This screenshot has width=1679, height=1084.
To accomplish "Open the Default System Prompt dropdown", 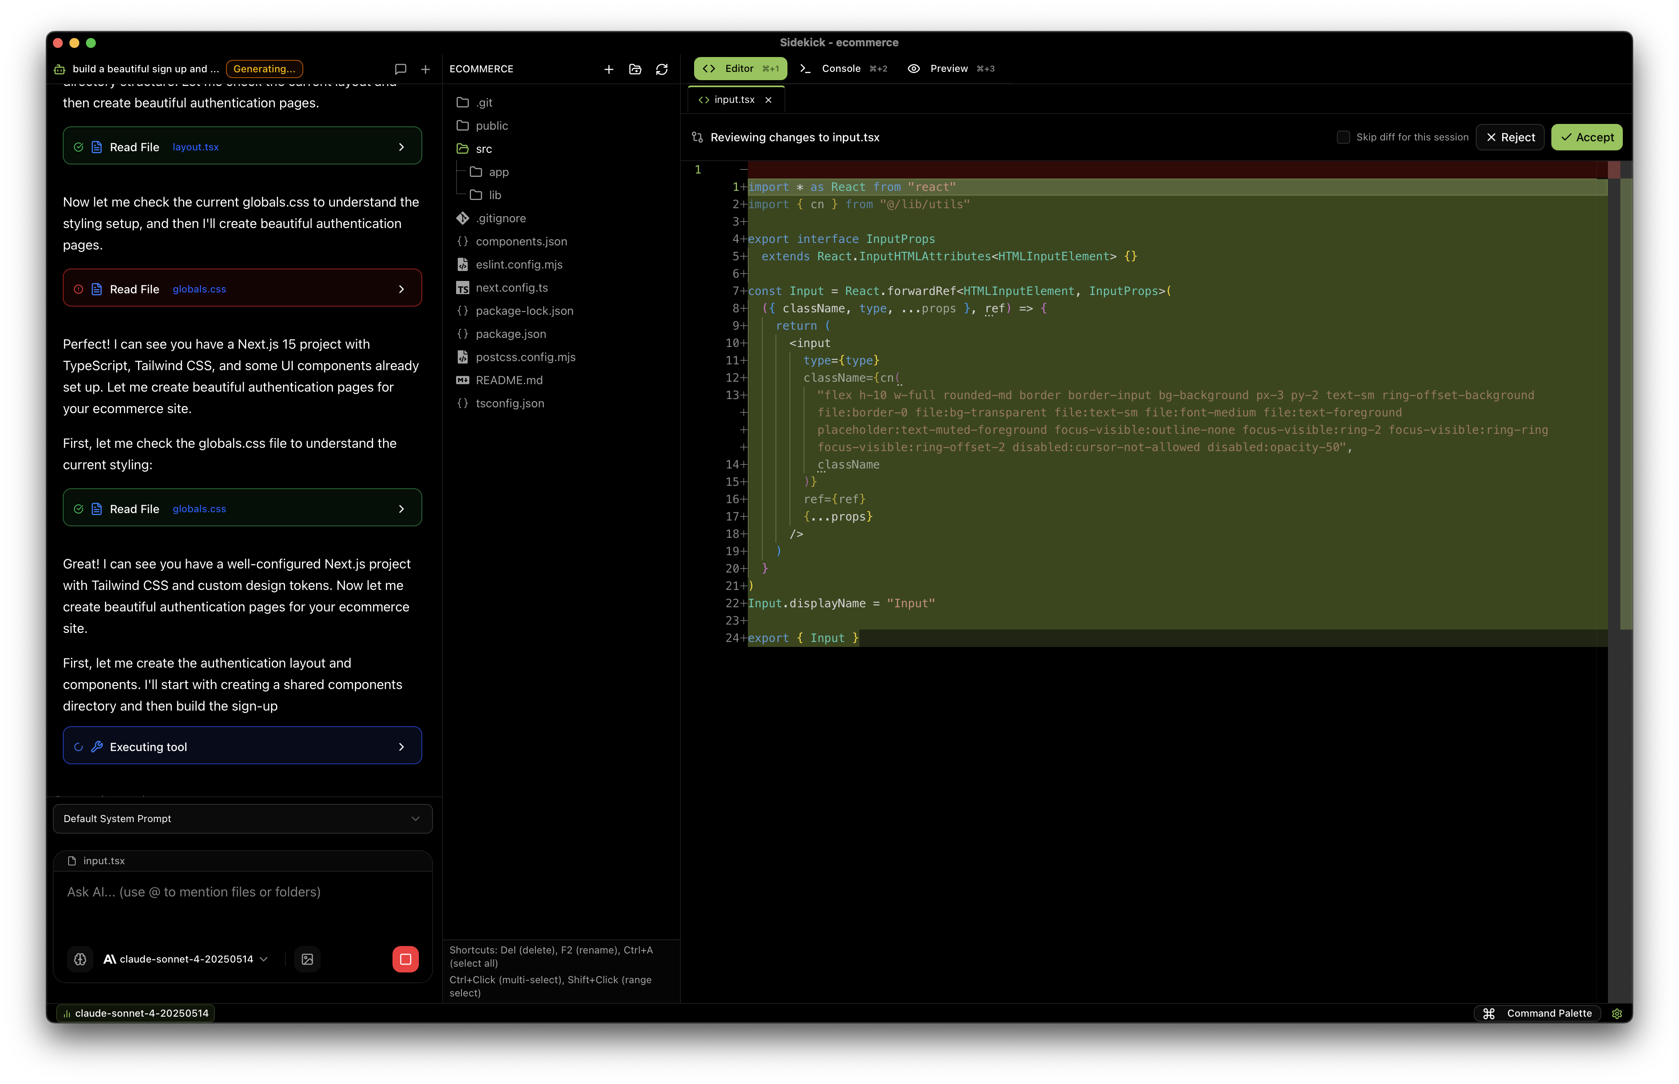I will pyautogui.click(x=242, y=819).
